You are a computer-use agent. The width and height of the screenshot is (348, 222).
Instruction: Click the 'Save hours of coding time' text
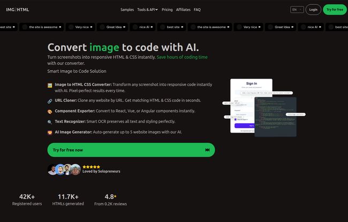click(182, 57)
